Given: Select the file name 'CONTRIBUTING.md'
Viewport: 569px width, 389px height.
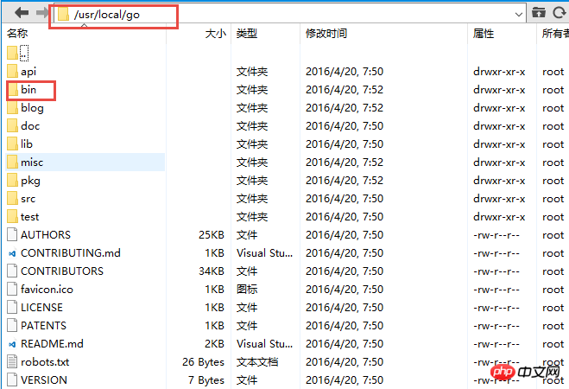Looking at the screenshot, I should click(71, 252).
